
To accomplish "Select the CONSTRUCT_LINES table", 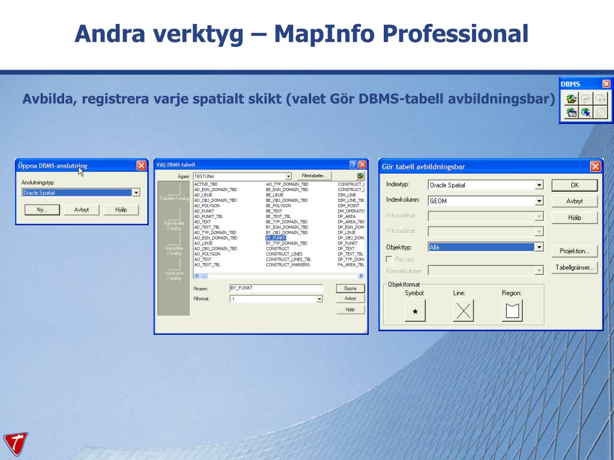I will point(284,254).
